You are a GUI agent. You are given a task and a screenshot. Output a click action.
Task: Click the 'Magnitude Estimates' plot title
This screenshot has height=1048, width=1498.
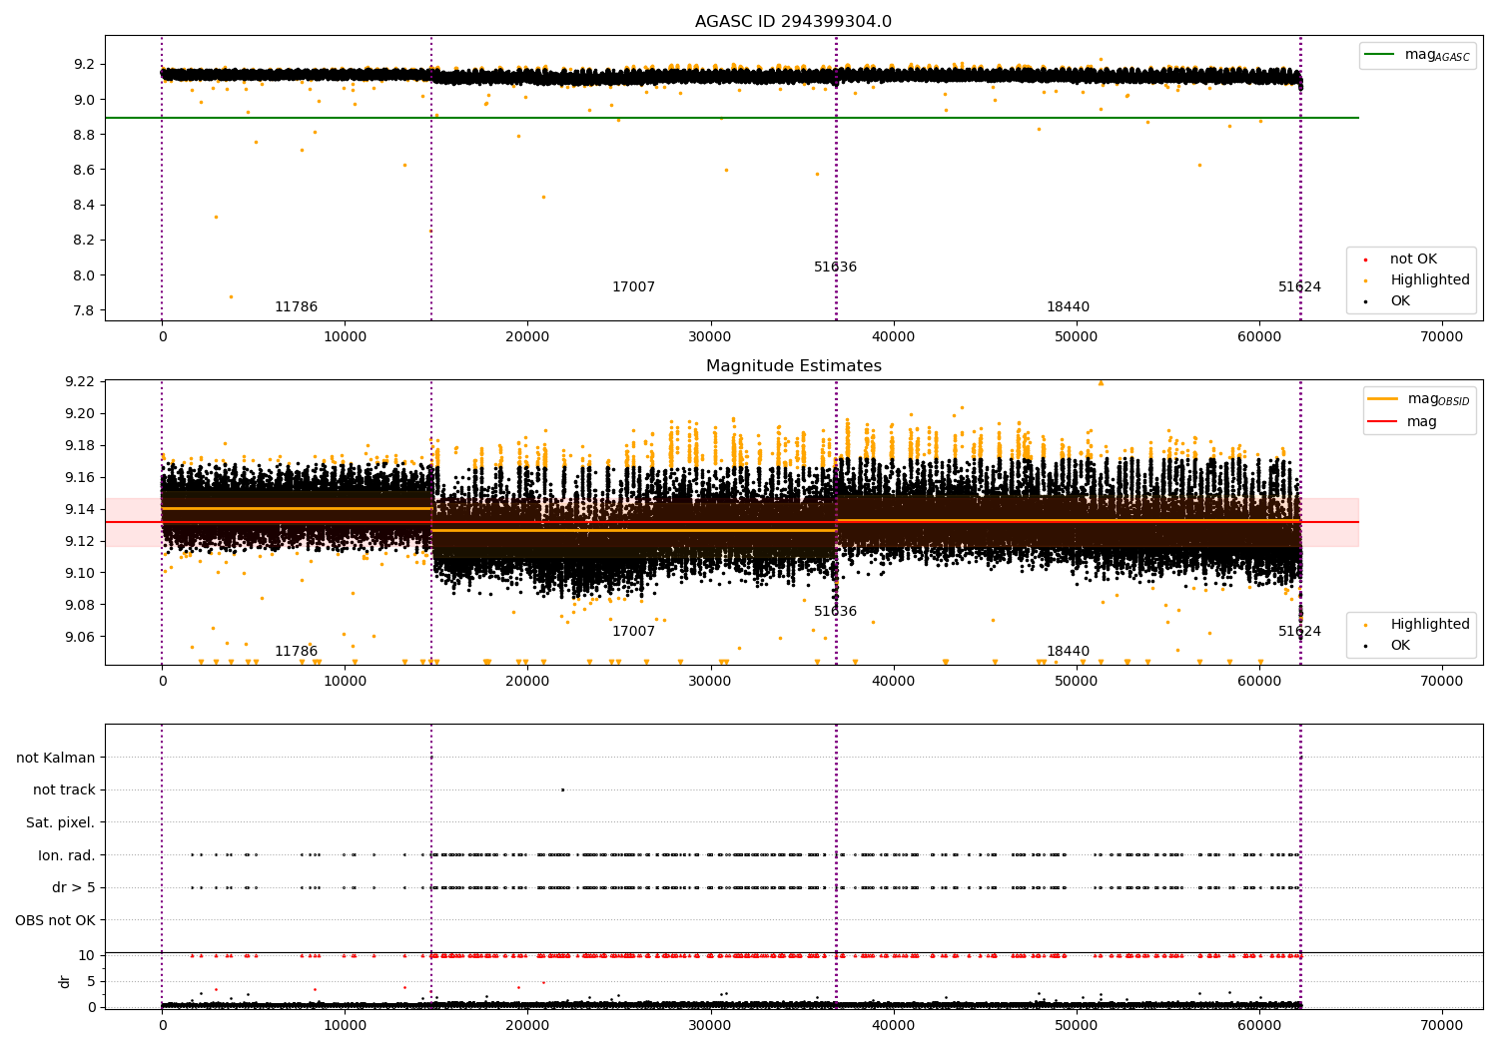[x=794, y=366]
